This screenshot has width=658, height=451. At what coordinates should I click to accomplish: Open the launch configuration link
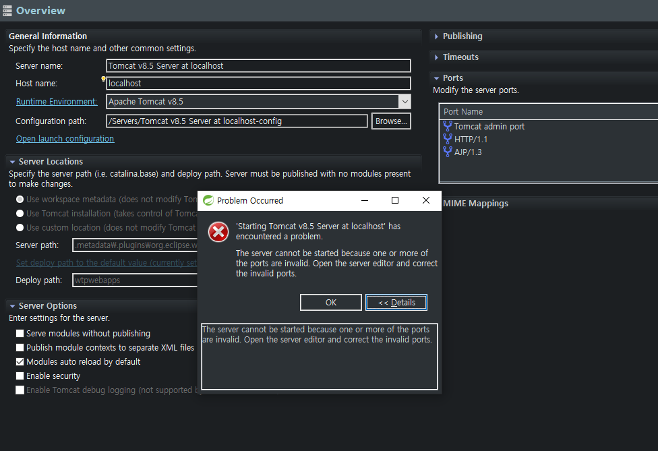tap(65, 139)
